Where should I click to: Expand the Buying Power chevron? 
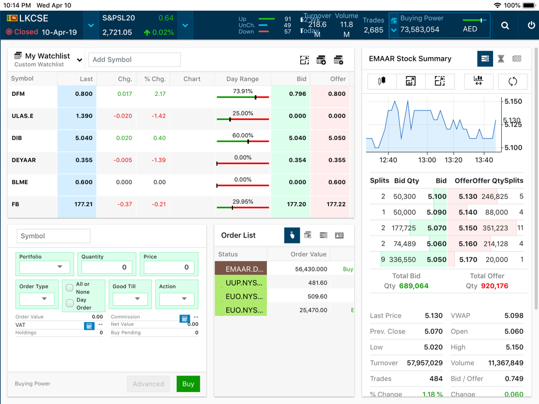(394, 30)
